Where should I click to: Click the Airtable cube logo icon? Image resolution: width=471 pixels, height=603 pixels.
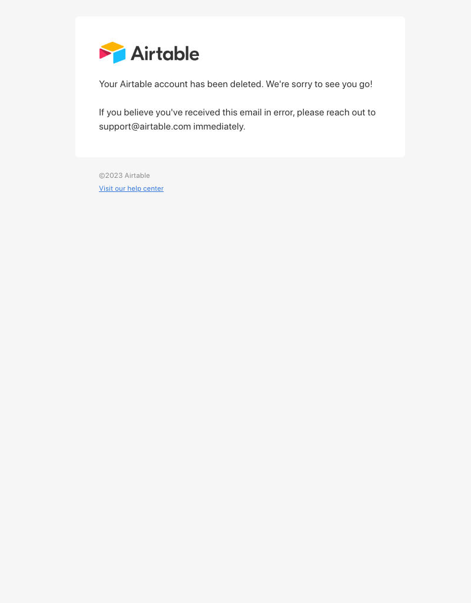112,52
